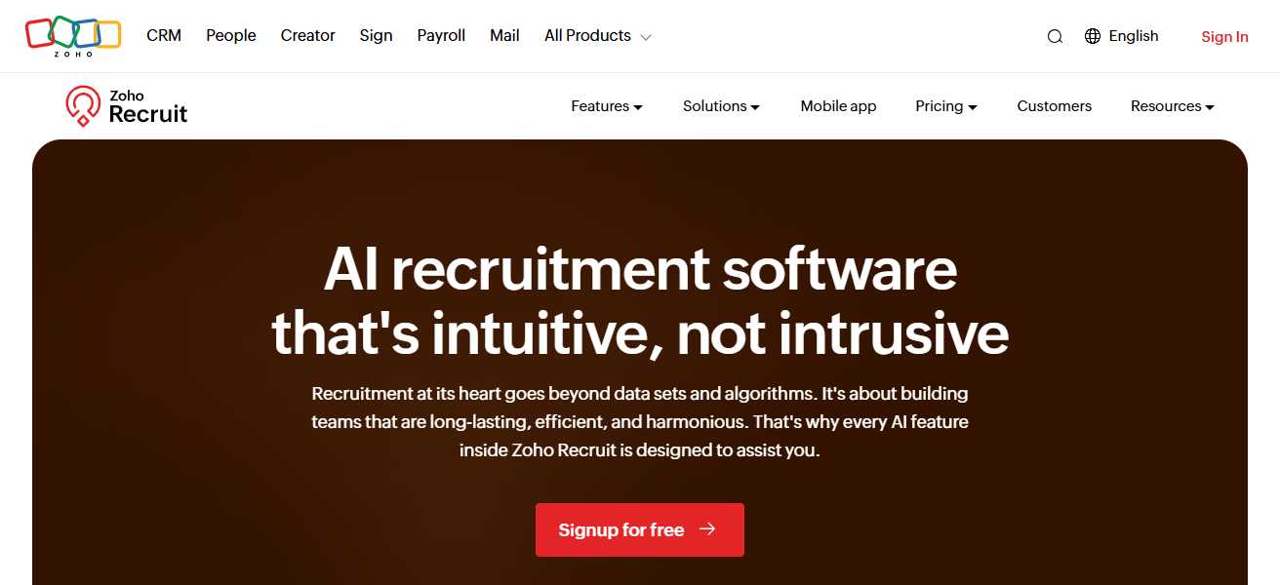Expand the Pricing dropdown menu
This screenshot has width=1280, height=585.
point(946,106)
